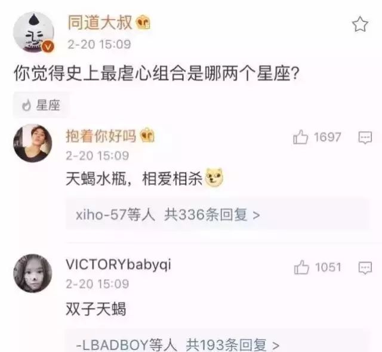Reply to 抱着你好吗's comment via bubble icon
Screen dimensions: 382x352
click(365, 138)
